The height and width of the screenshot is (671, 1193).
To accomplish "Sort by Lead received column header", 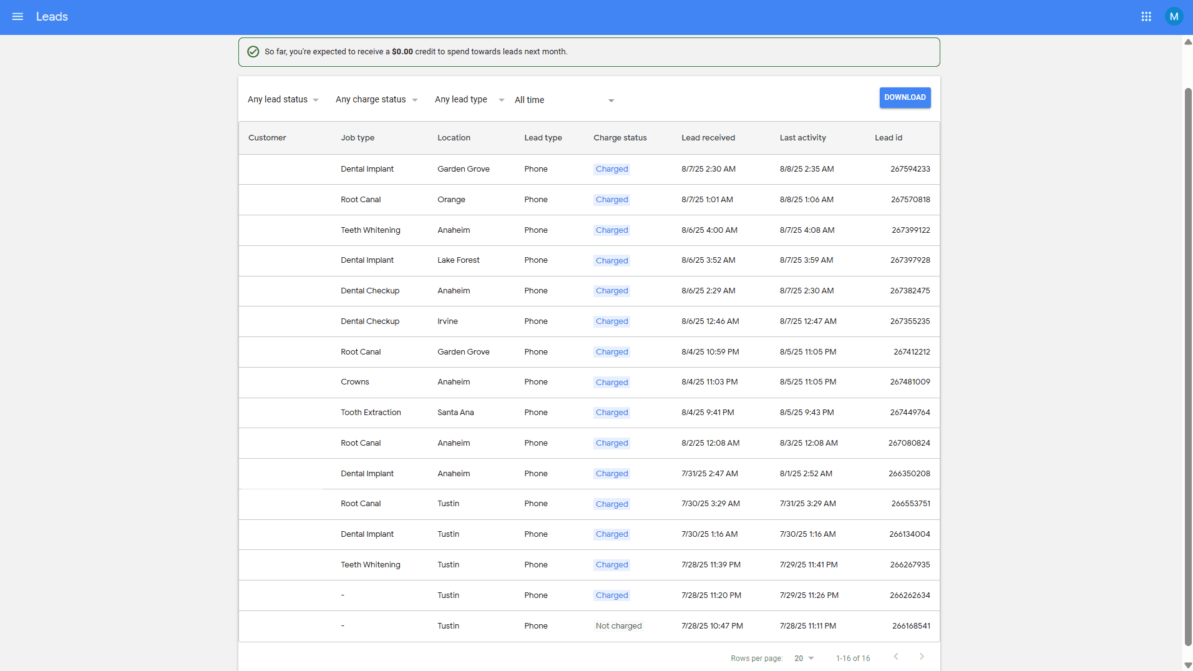I will [x=708, y=138].
